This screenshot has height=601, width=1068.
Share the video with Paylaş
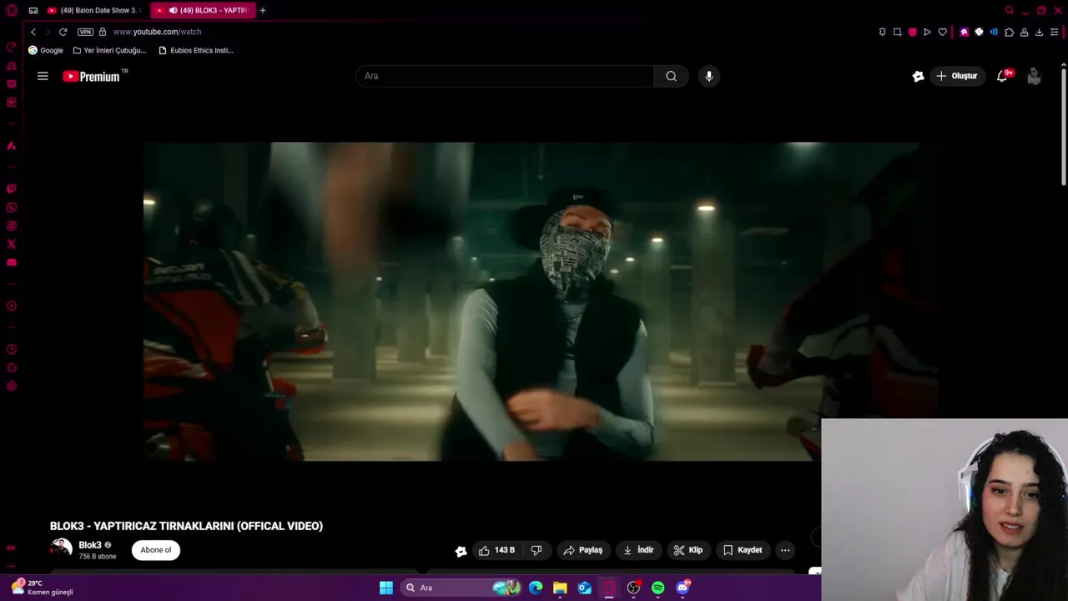[x=583, y=550]
